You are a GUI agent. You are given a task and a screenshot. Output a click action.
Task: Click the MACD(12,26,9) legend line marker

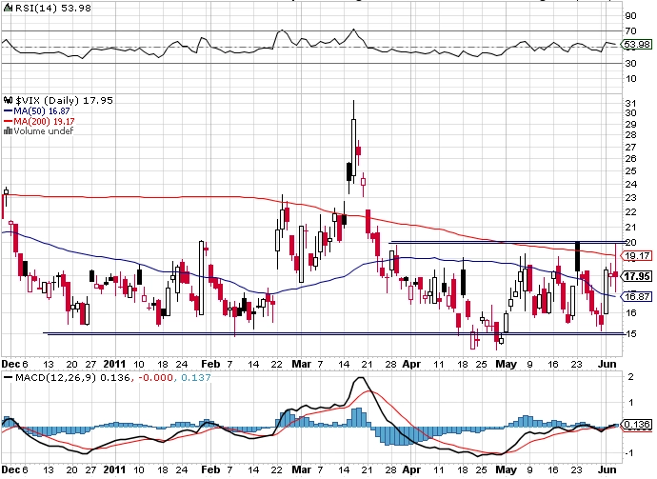coord(7,378)
